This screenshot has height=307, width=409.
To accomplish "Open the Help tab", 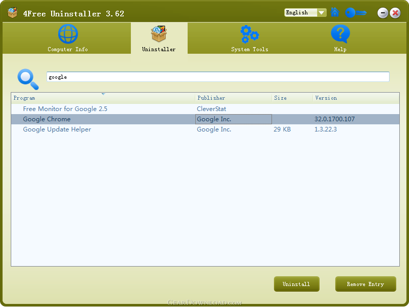I will [340, 38].
